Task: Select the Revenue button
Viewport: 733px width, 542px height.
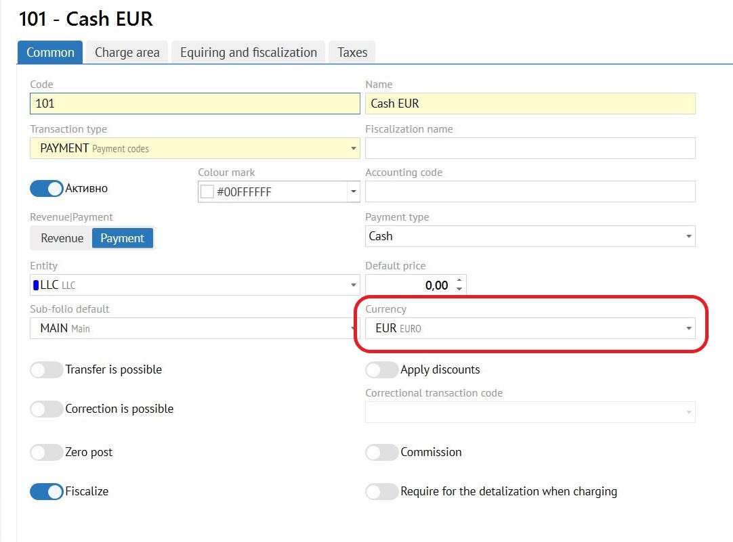Action: 62,238
